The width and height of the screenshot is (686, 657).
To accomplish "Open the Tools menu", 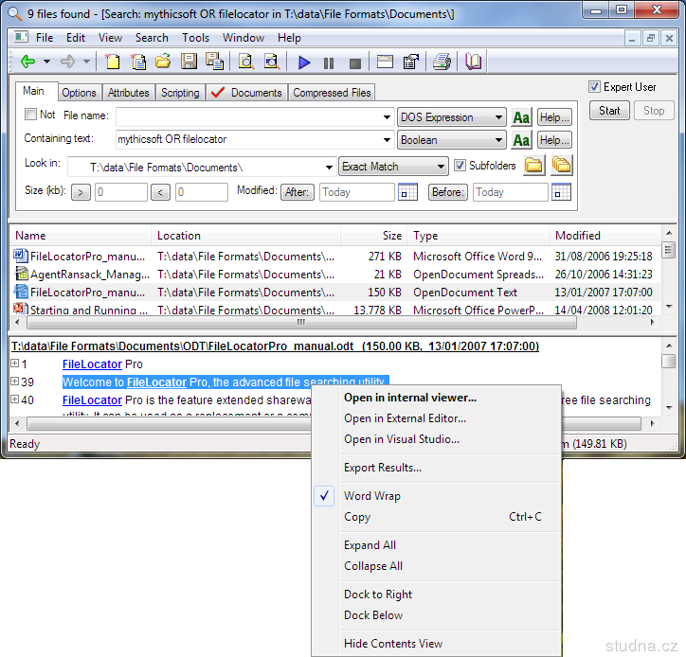I will tap(195, 38).
